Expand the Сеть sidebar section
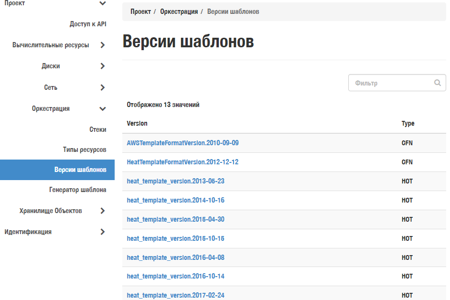Screen dimensions: 450x300 tap(102, 87)
